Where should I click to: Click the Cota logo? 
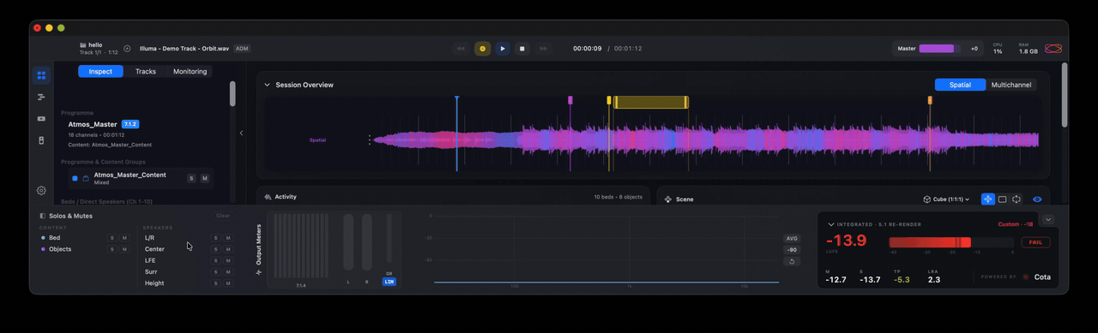(x=1026, y=277)
